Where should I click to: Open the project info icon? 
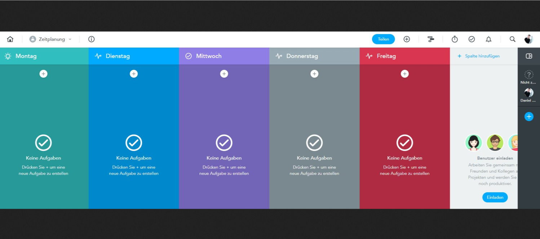92,39
